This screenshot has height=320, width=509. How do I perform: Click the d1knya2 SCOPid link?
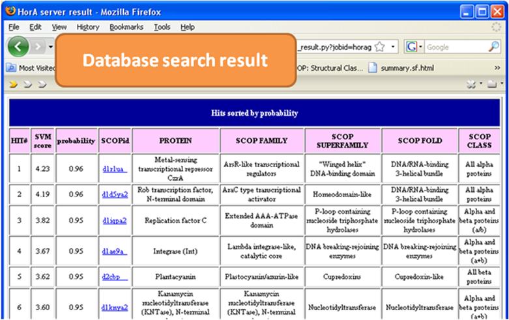[x=115, y=307]
